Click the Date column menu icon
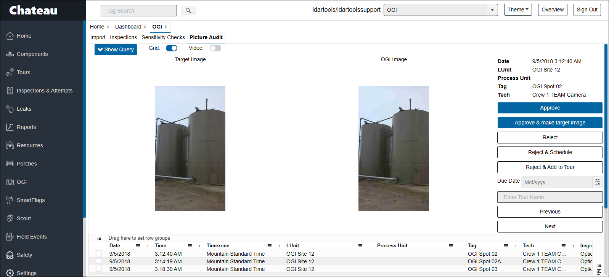Screen dimensions: 609x277 138,246
